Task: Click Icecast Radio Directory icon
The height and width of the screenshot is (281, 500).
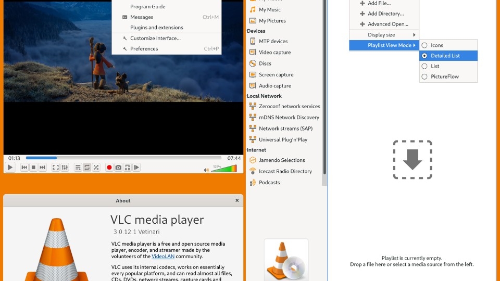Action: click(253, 171)
